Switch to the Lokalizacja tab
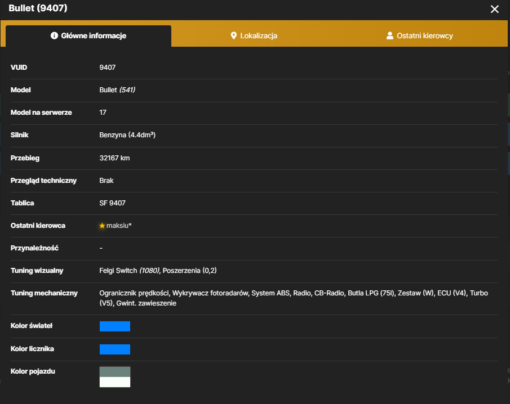 coord(254,35)
